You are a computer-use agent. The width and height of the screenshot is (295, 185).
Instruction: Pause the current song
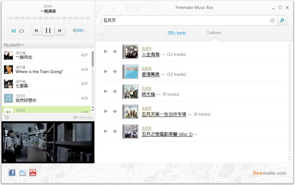48,31
